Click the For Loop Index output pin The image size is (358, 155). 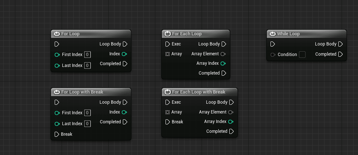point(124,54)
